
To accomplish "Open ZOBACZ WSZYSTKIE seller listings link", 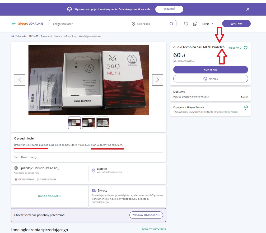I will click(x=154, y=230).
